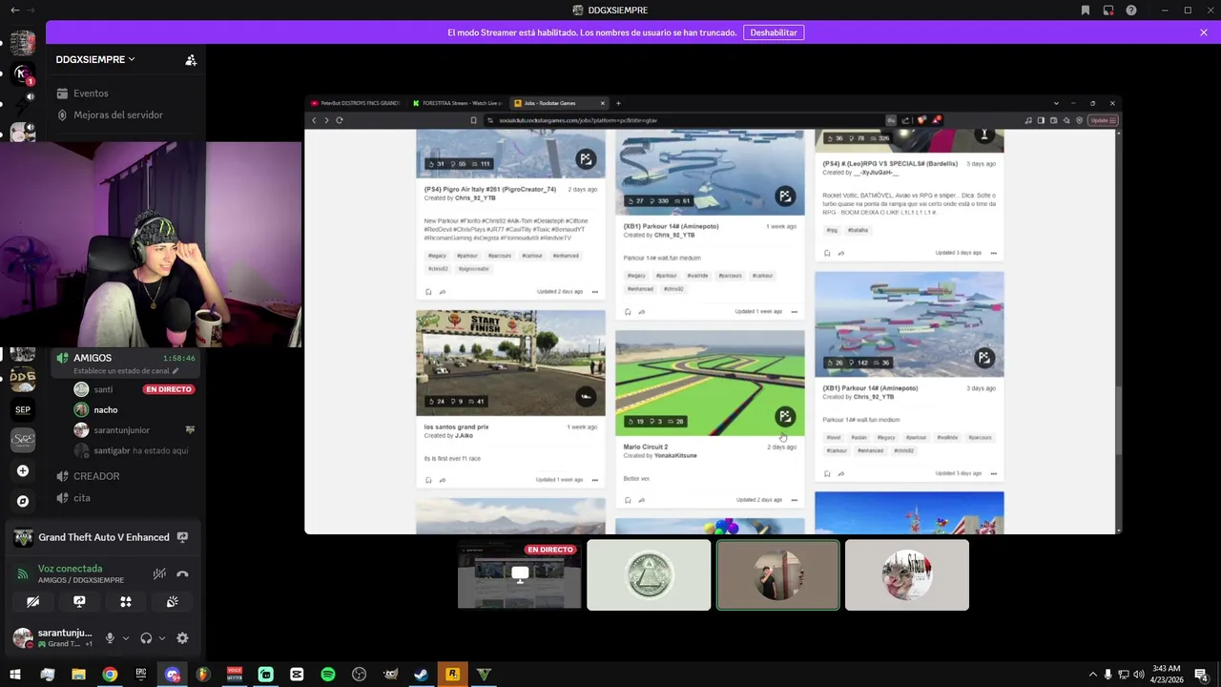Open Steam from the taskbar
This screenshot has height=687, width=1221.
421,675
